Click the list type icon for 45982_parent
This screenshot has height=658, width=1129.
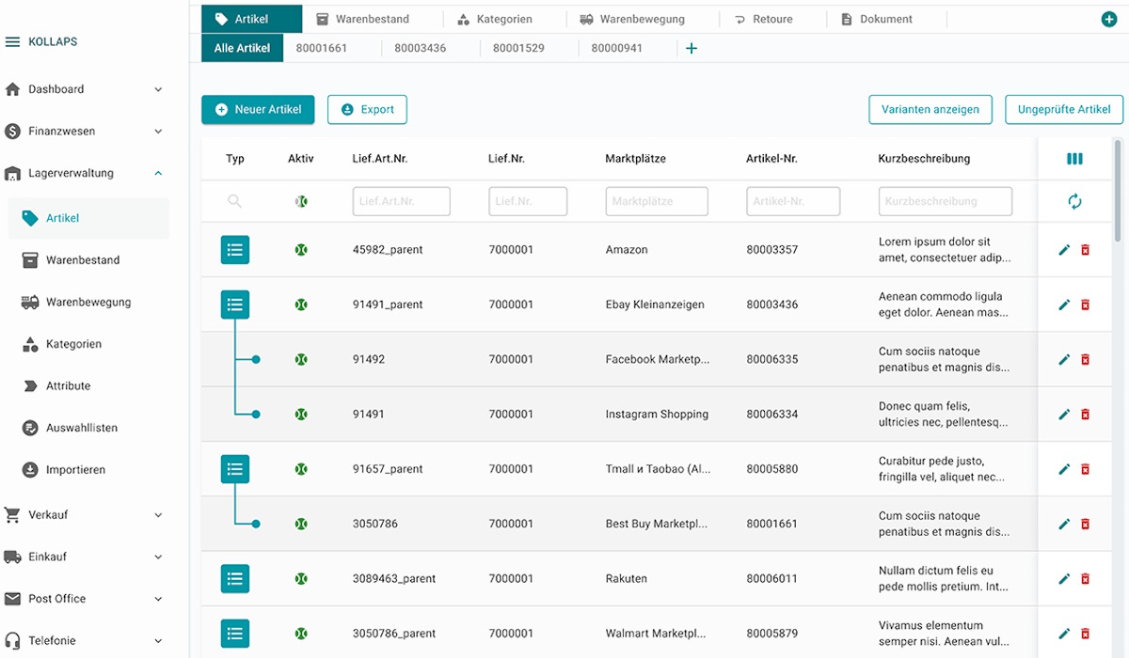coord(235,250)
